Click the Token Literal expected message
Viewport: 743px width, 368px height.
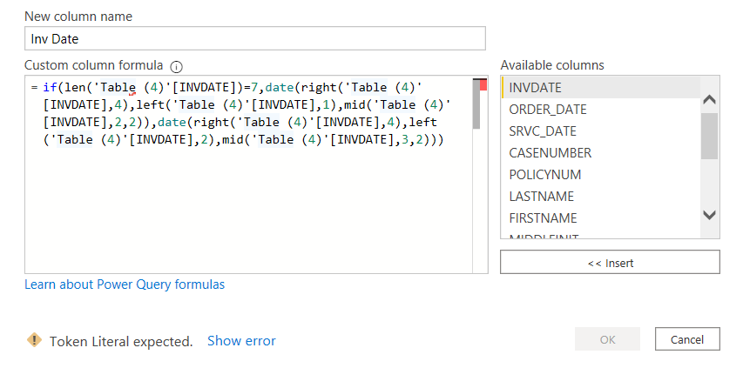121,341
